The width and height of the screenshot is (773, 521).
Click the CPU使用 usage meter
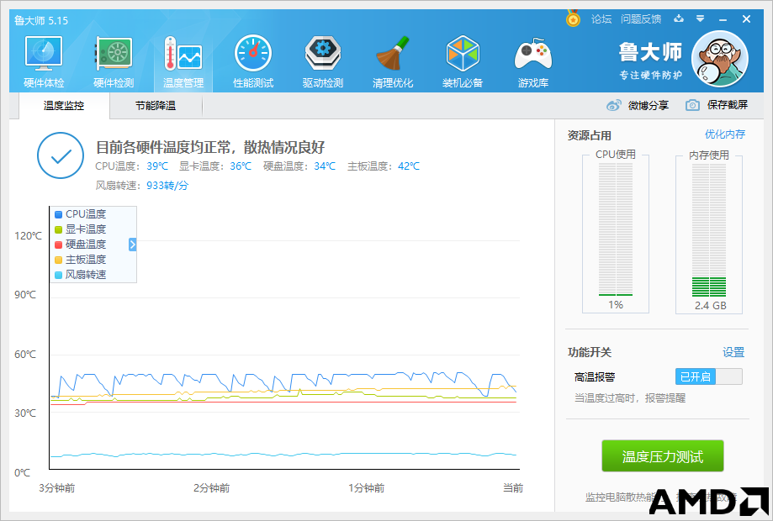tap(616, 229)
